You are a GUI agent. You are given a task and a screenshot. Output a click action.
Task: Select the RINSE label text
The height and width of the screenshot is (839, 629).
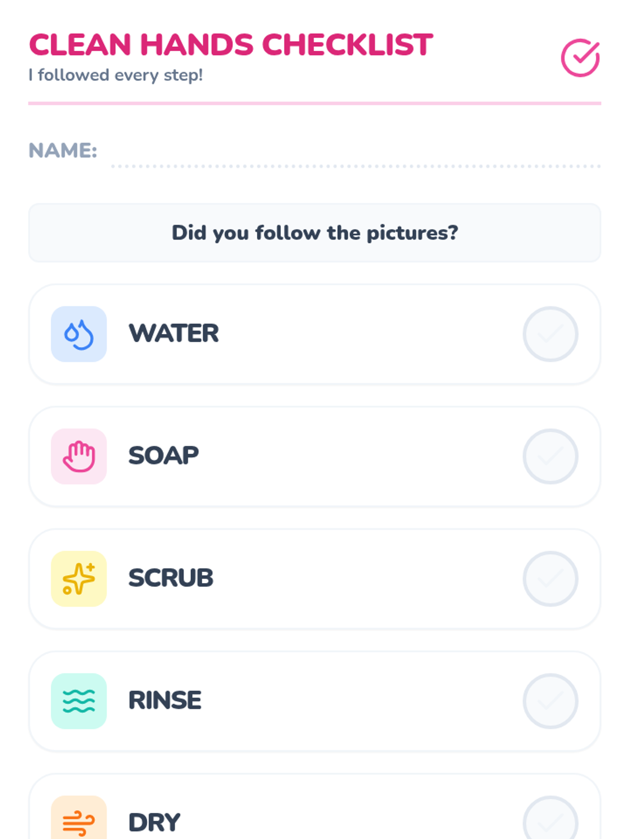pyautogui.click(x=165, y=701)
